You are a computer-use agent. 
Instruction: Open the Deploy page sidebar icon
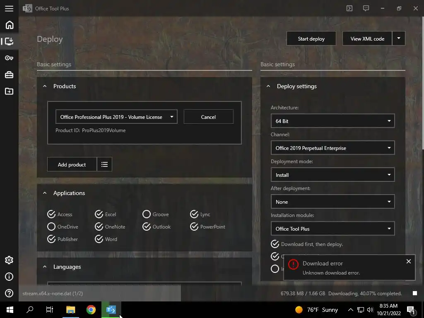coord(9,41)
